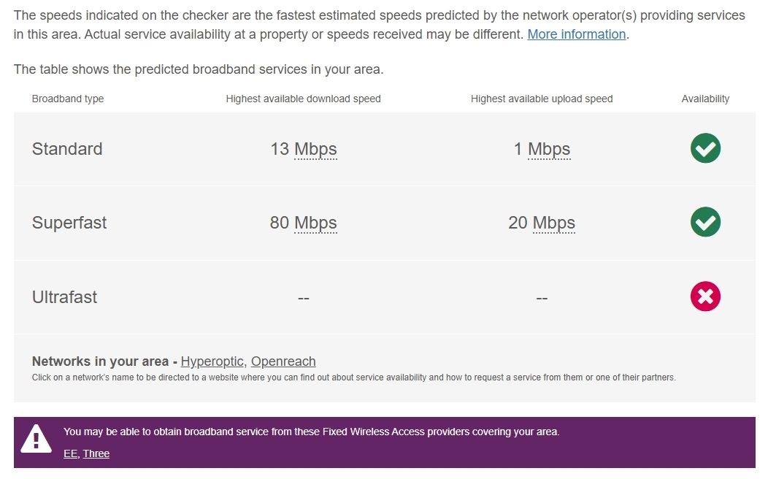The width and height of the screenshot is (768, 479).
Task: Click the Standard availability green checkmark icon
Action: (x=705, y=148)
